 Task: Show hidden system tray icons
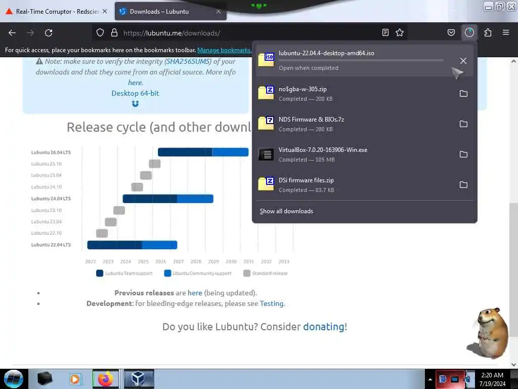point(430,379)
